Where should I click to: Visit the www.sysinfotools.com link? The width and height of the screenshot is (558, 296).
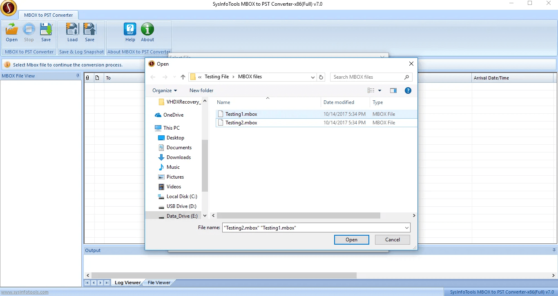click(x=25, y=292)
